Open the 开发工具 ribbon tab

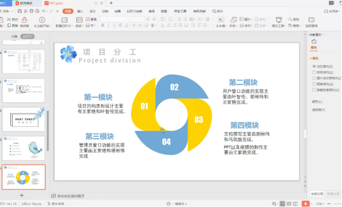pyautogui.click(x=180, y=11)
